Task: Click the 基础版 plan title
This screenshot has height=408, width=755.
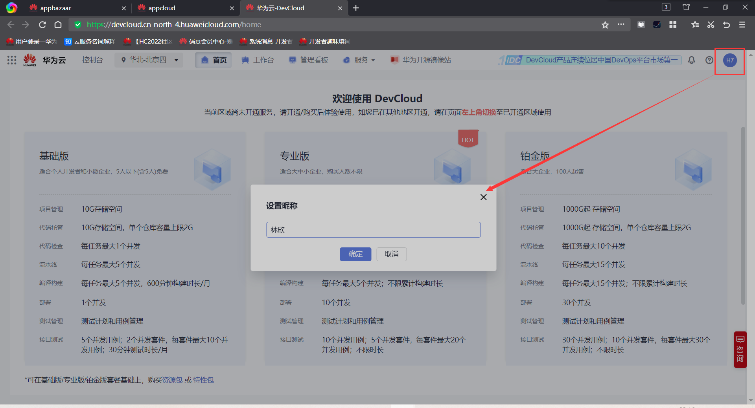Action: coord(54,156)
